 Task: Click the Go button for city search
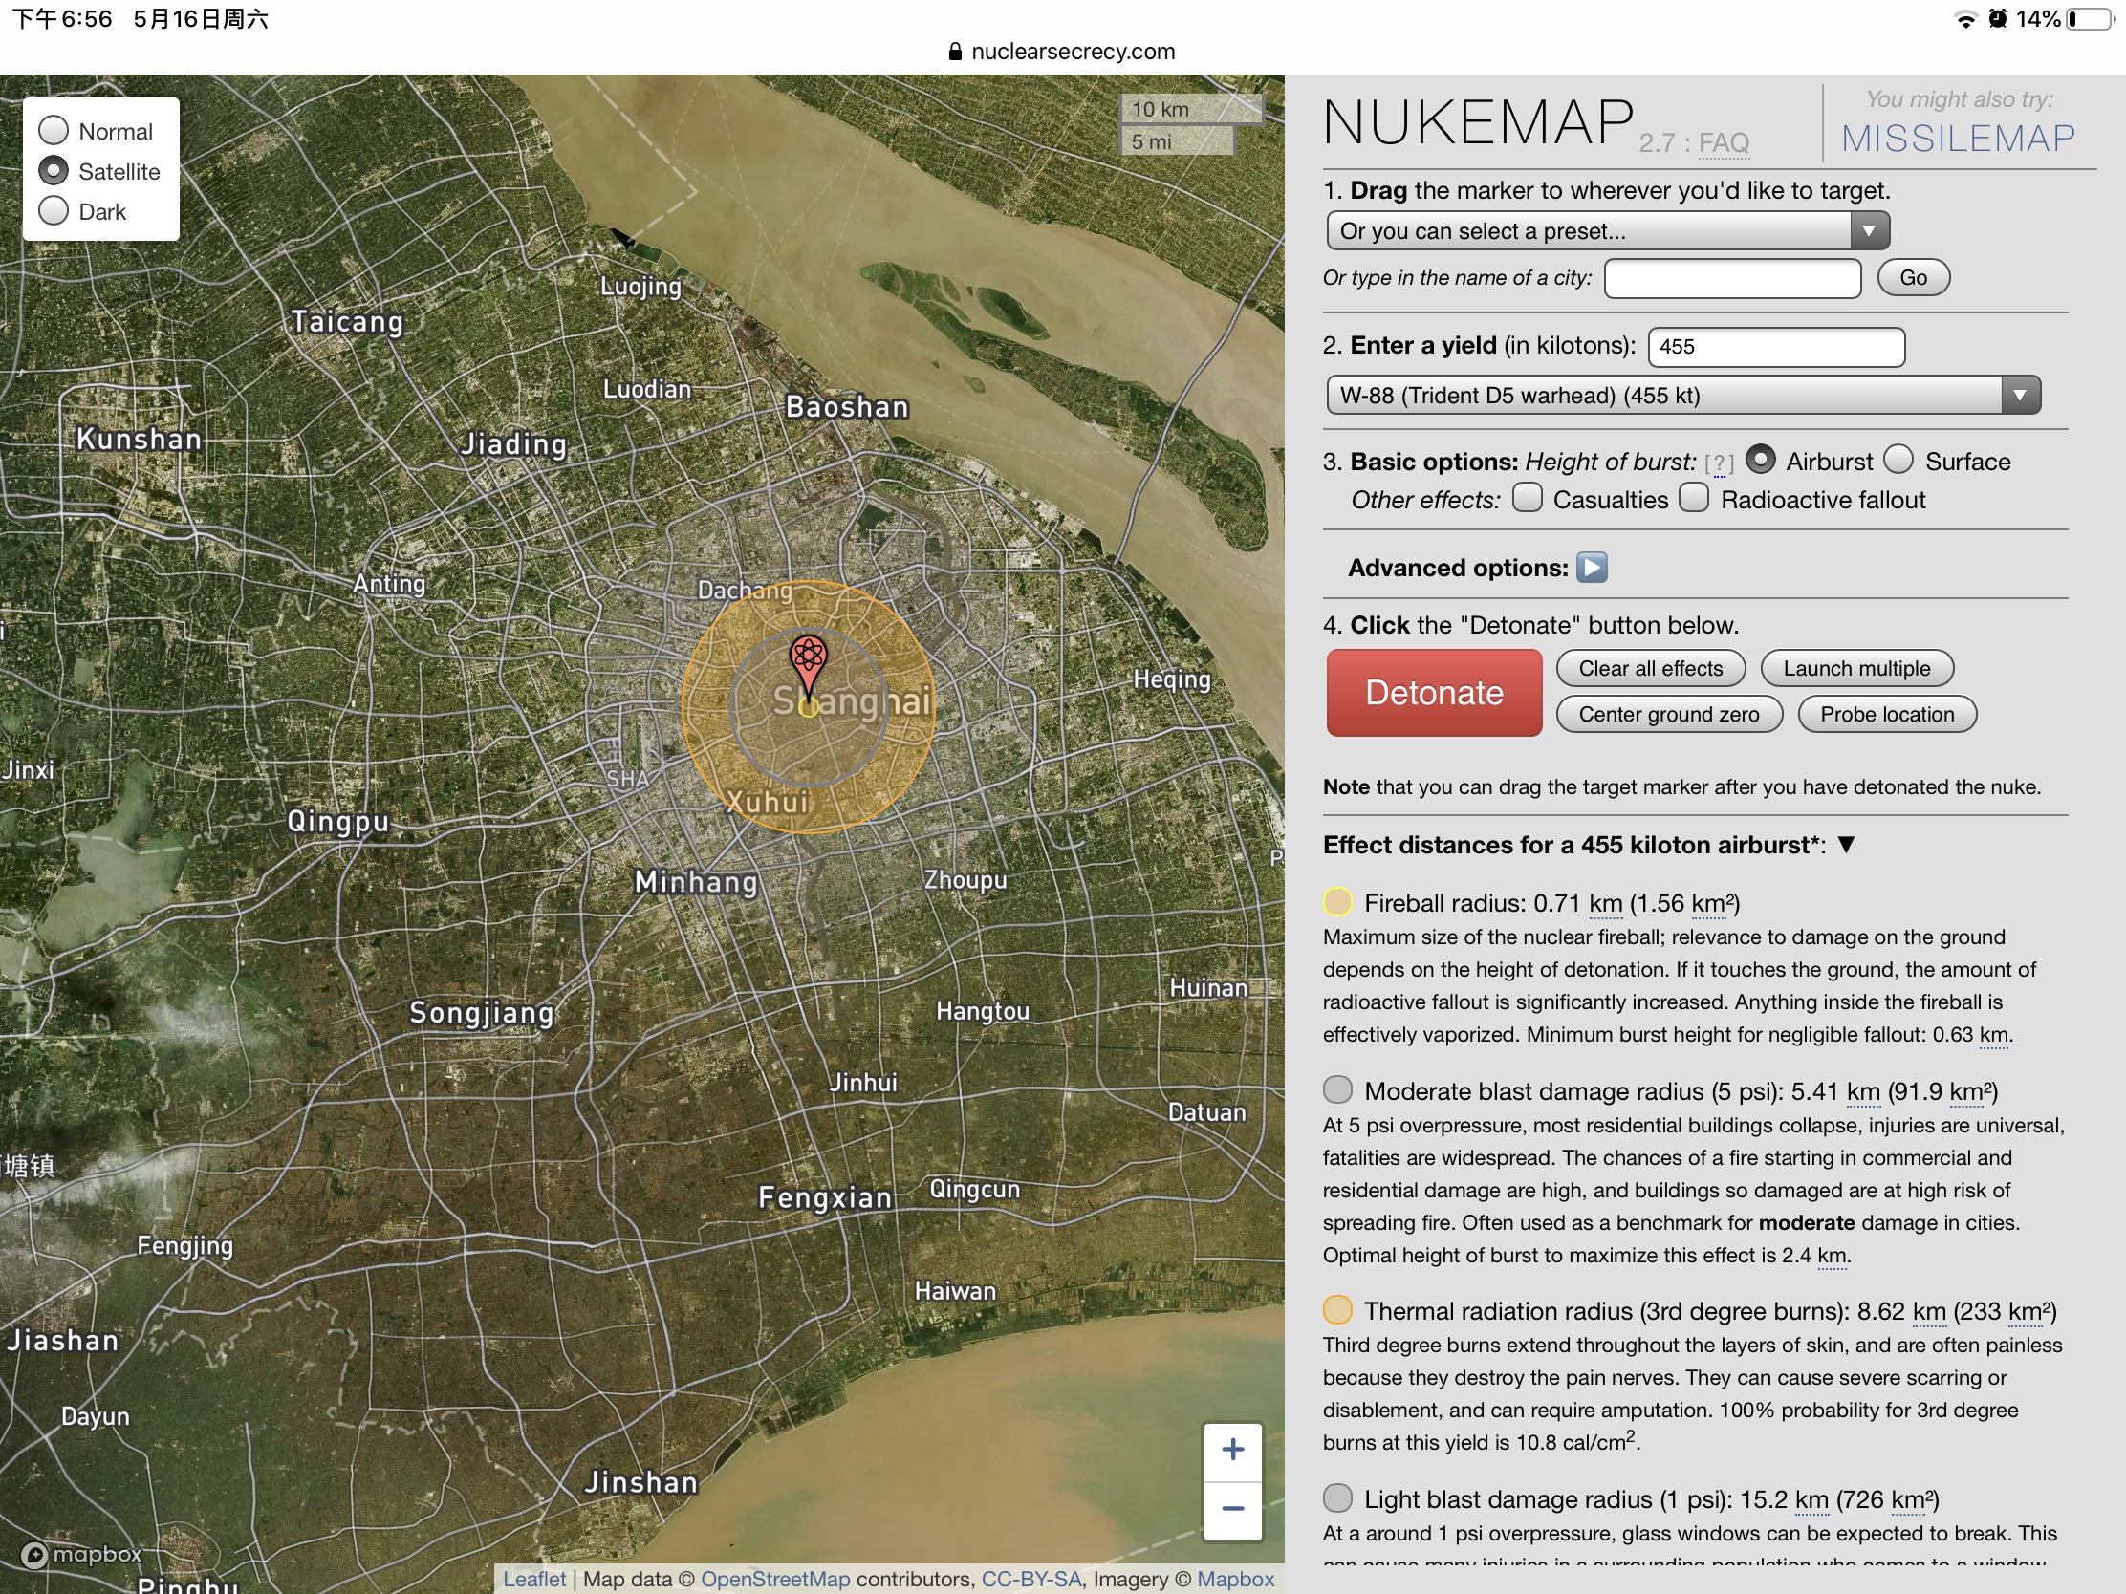[1913, 278]
